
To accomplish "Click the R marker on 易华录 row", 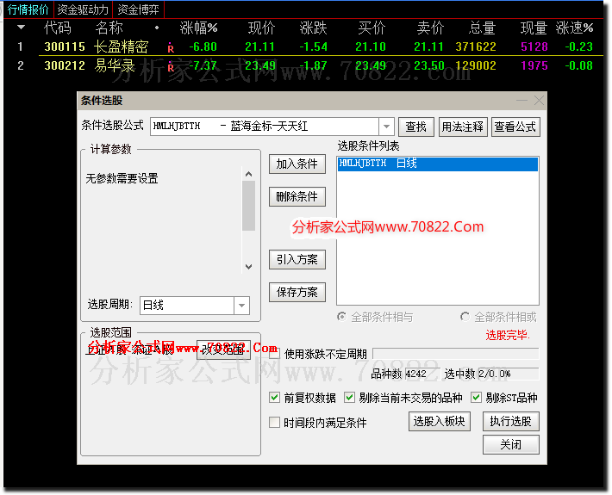I will 171,67.
